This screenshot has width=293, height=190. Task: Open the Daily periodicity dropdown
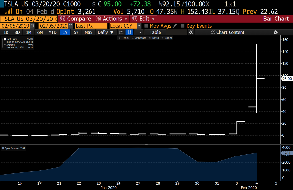coord(105,32)
